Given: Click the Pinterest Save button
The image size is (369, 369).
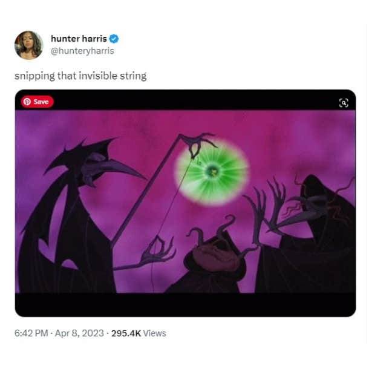Looking at the screenshot, I should [38, 102].
